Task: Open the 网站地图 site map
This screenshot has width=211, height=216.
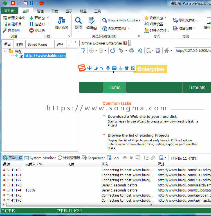Action: point(61,23)
